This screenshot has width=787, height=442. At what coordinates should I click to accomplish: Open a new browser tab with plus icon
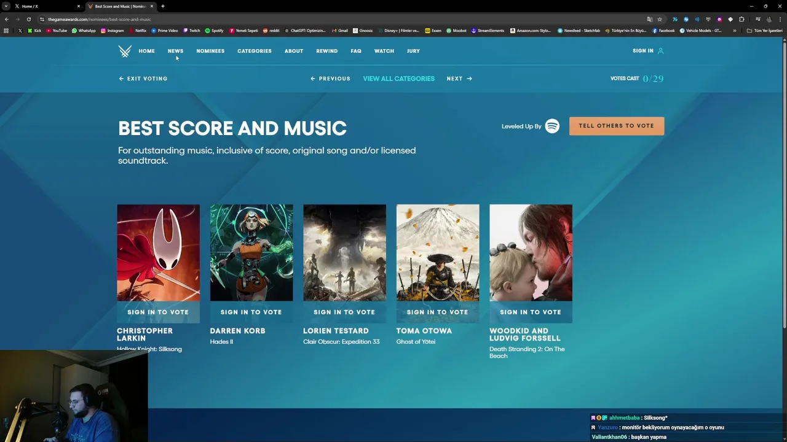[x=162, y=6]
